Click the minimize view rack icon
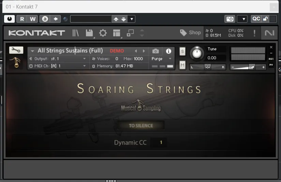 [130, 33]
